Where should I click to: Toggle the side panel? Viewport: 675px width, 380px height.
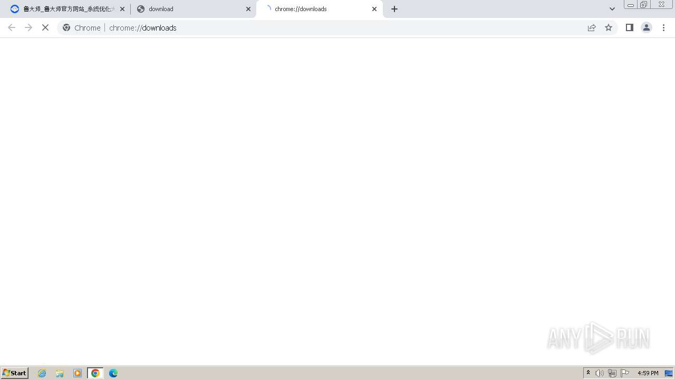630,27
